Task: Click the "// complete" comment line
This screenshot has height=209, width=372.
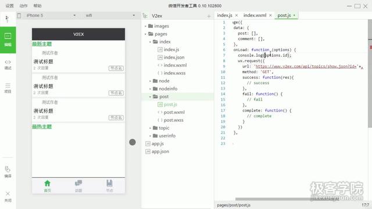Action: tap(259, 116)
